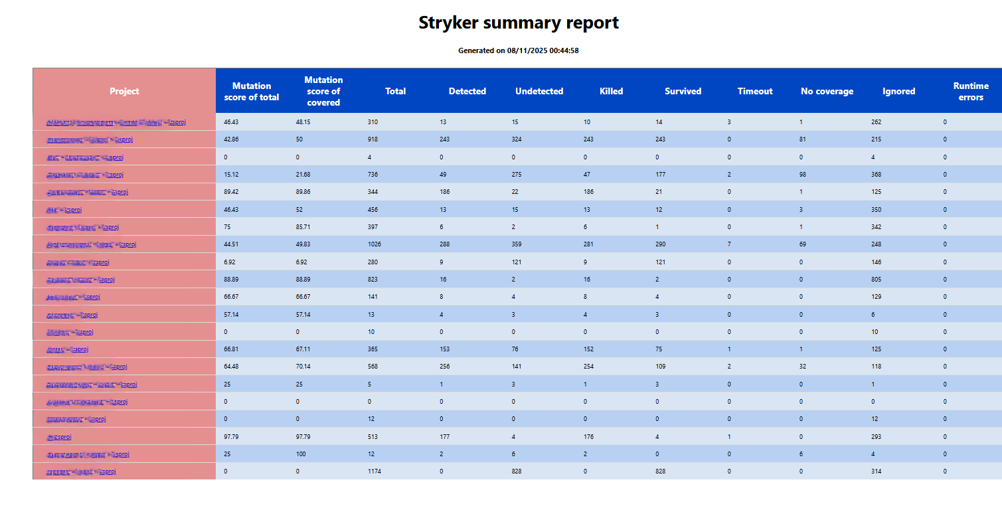This screenshot has width=1002, height=510.
Task: Open project link with 97.79 mutation score
Action: coord(58,437)
